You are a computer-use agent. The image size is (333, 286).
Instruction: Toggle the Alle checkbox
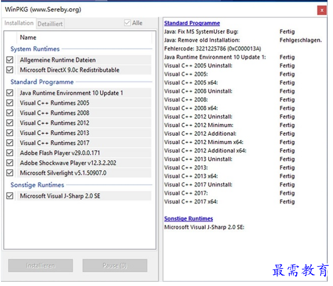[x=127, y=23]
